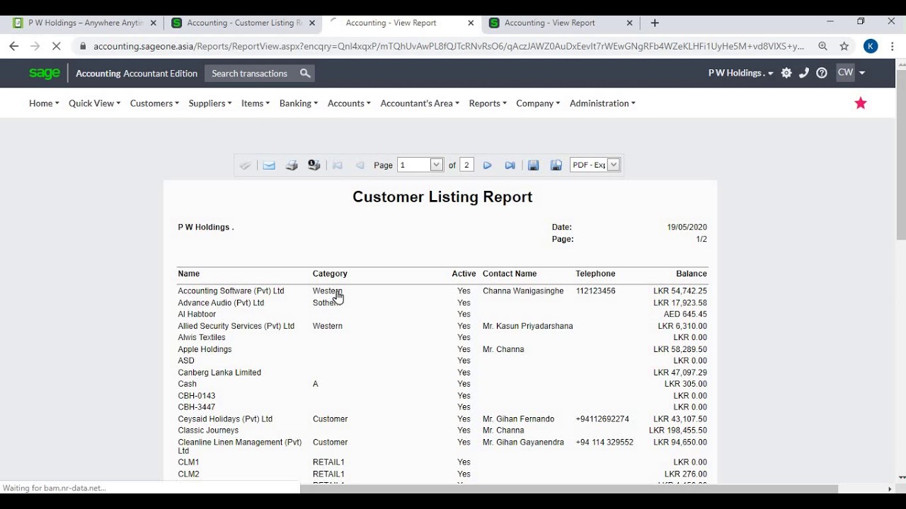Click the greyed-out search icon in report toolbar
Viewport: 906px width, 509px height.
245,165
